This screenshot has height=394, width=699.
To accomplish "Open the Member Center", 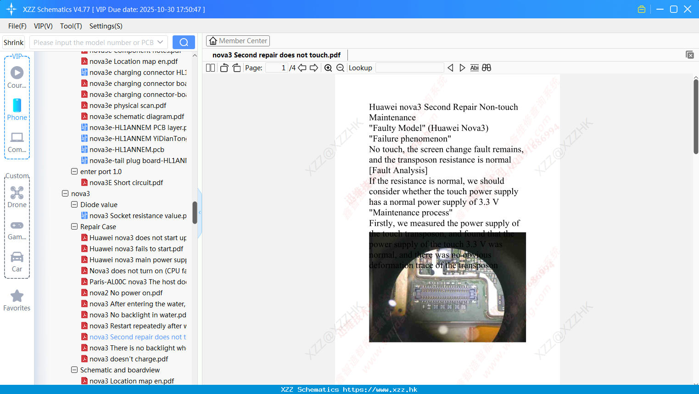I will coord(238,41).
